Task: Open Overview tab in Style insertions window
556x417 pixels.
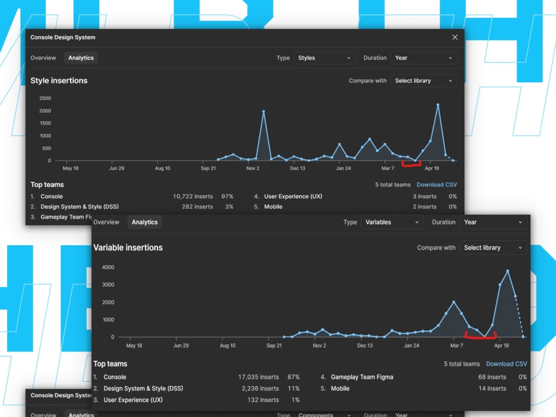Action: pos(43,58)
